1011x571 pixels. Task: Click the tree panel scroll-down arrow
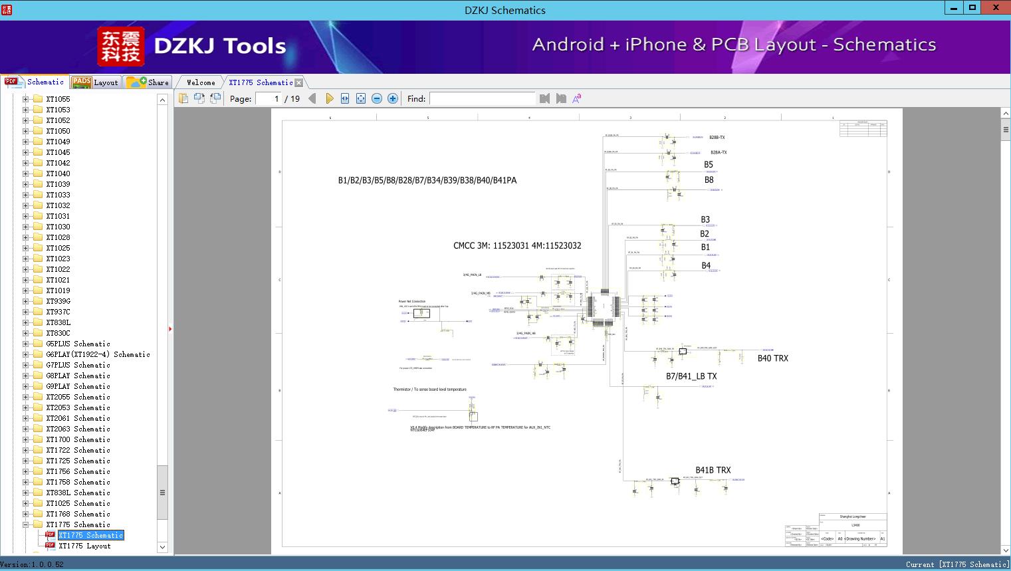tap(162, 547)
